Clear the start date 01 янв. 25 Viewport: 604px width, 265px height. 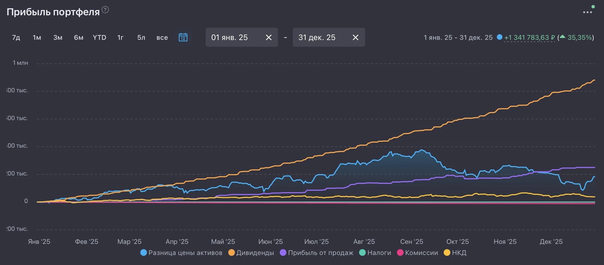(x=269, y=37)
